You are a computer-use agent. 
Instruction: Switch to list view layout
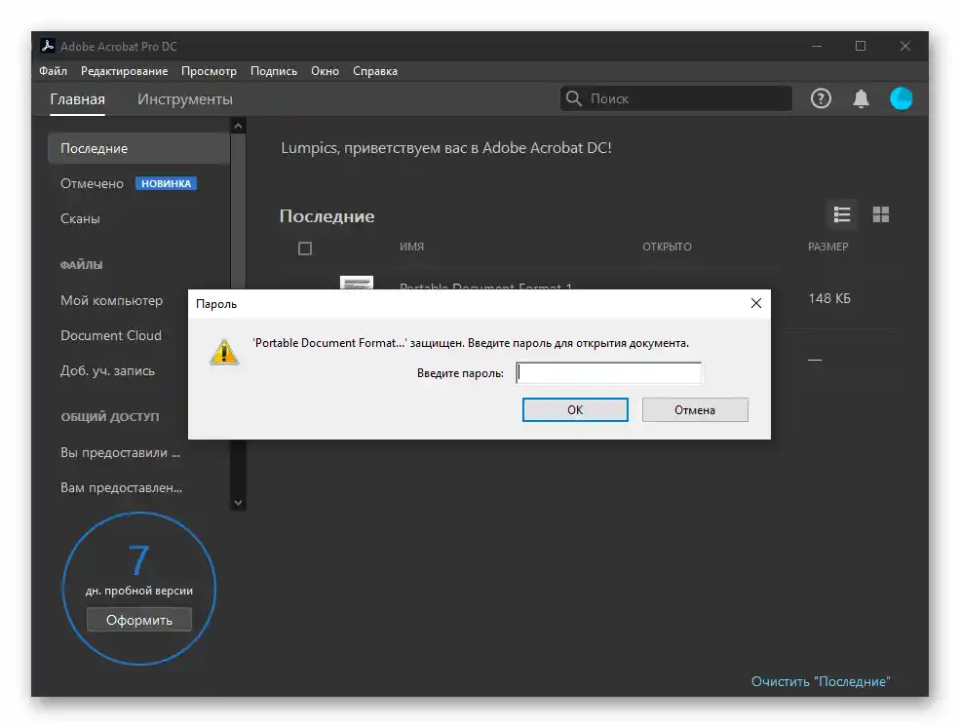click(842, 214)
